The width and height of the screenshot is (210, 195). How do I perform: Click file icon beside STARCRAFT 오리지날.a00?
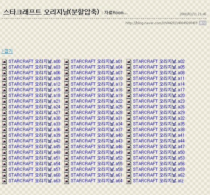tap(4, 62)
